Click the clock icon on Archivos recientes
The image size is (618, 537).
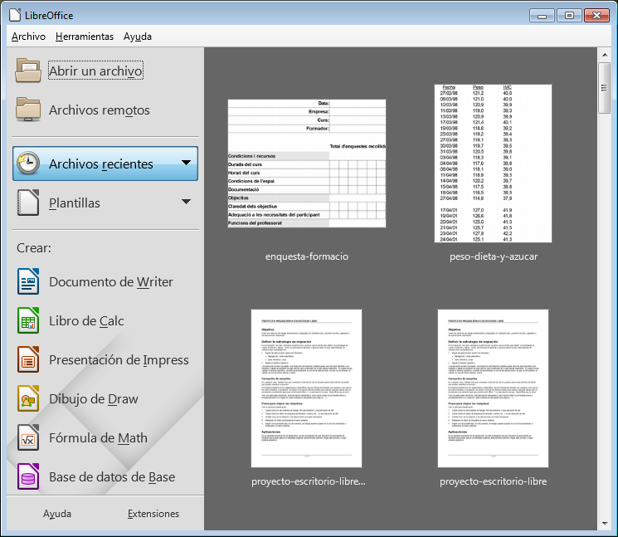click(x=28, y=163)
